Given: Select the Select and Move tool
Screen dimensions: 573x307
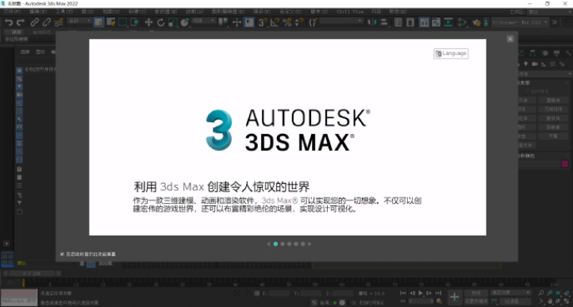Looking at the screenshot, I should (x=148, y=23).
